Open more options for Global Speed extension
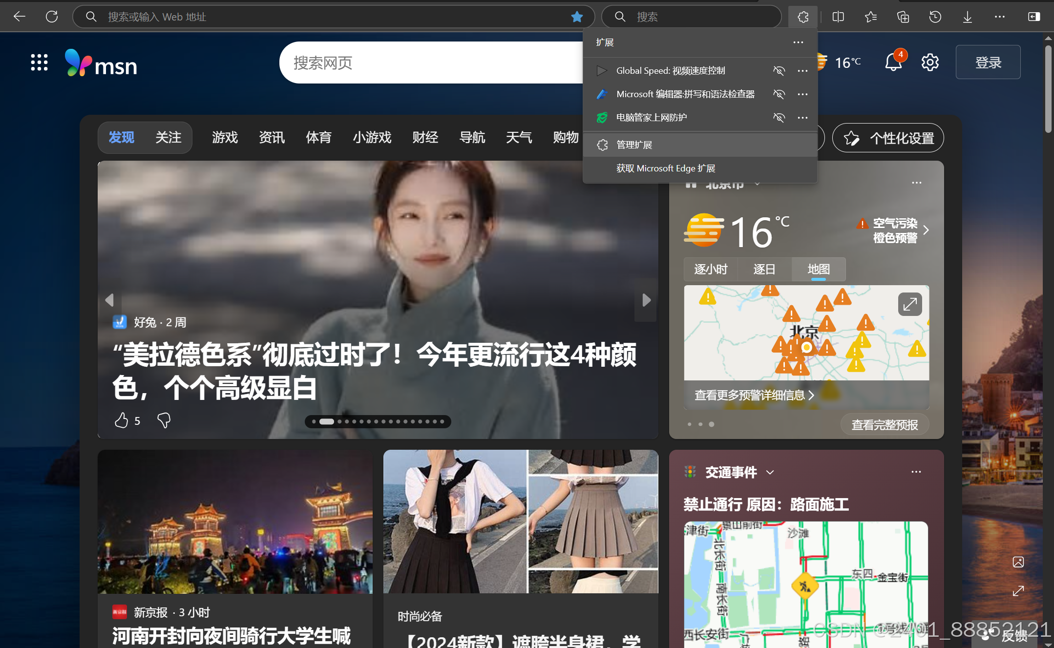This screenshot has width=1054, height=648. click(x=802, y=70)
